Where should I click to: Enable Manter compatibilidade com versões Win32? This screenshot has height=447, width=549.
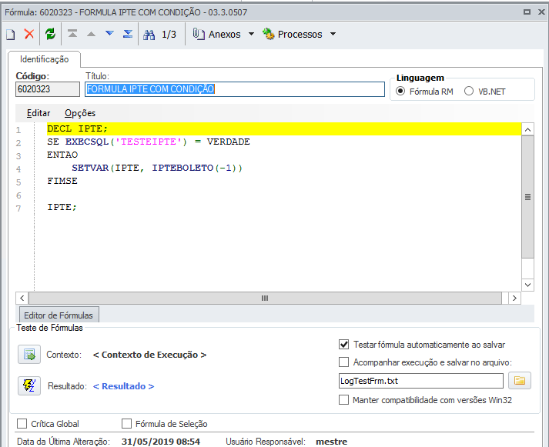(x=344, y=399)
